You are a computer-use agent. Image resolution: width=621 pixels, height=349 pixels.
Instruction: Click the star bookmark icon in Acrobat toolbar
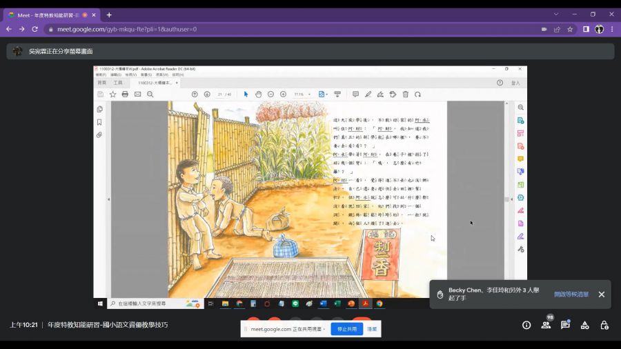pos(113,94)
